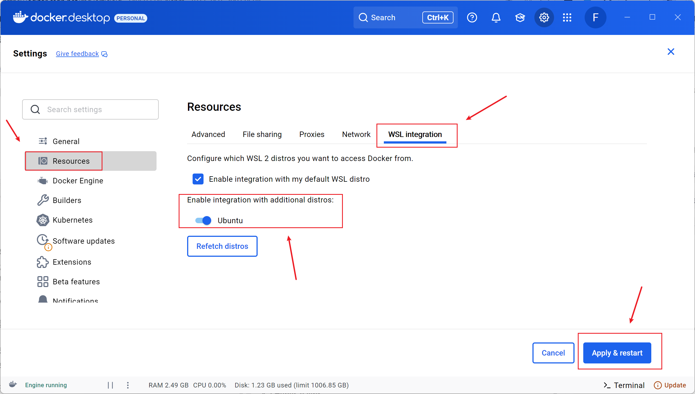Click the Notifications bell sidebar icon
Image resolution: width=695 pixels, height=394 pixels.
(43, 299)
